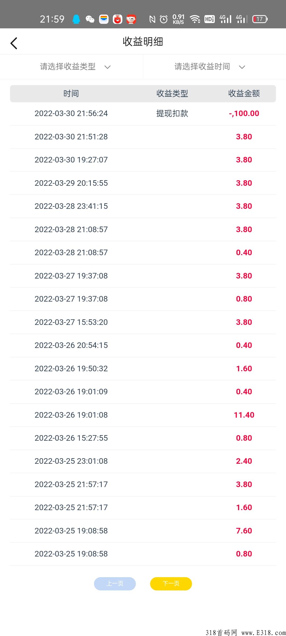Tap the QQ penguin status icon
The image size is (286, 636).
76,19
